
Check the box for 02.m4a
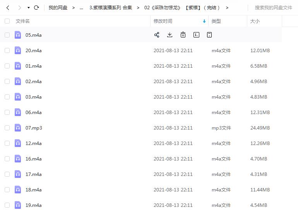(7, 82)
